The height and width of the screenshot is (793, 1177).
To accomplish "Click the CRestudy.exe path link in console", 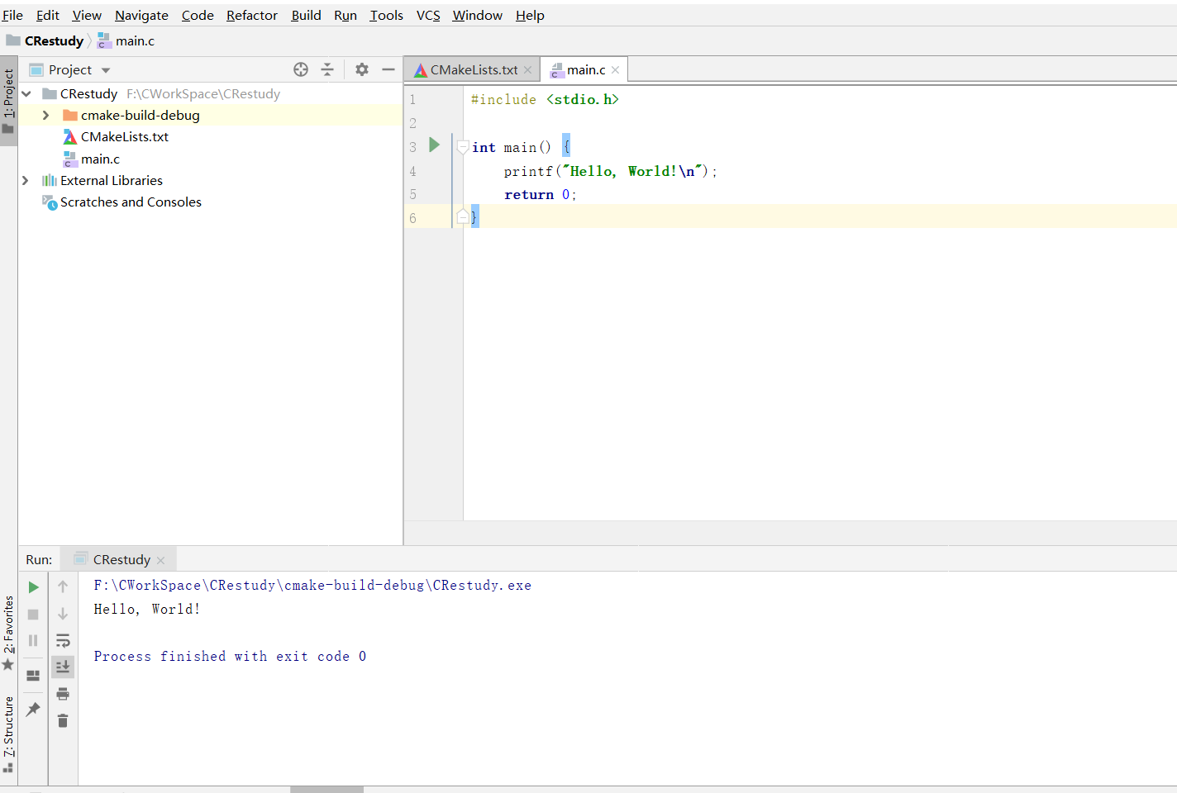I will [x=312, y=585].
